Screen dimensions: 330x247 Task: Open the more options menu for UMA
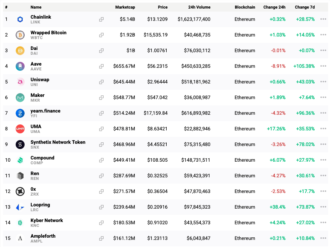[323, 129]
